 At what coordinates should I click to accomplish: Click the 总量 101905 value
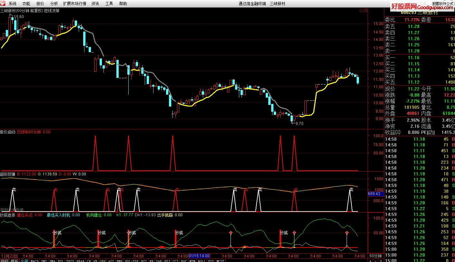[x=411, y=107]
